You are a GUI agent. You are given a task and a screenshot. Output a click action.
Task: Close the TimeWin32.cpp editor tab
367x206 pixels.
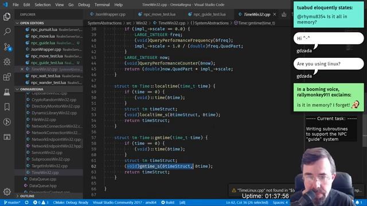tap(275, 14)
